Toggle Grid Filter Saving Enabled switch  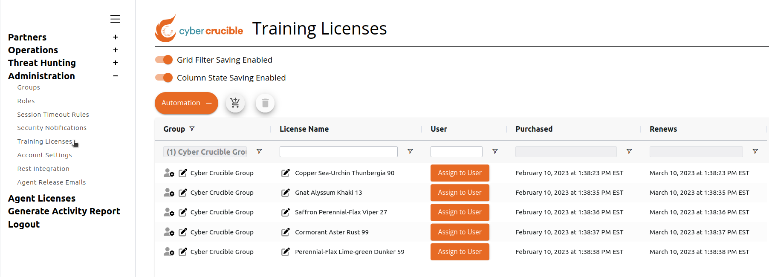(x=164, y=60)
